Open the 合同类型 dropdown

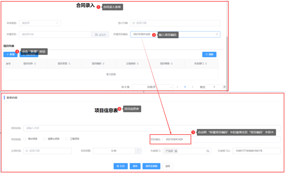coord(40,23)
